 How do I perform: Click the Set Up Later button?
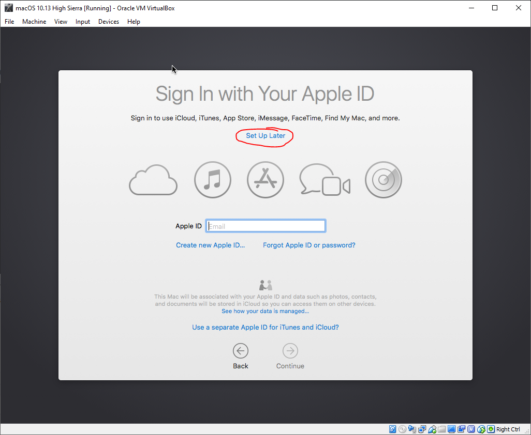264,135
